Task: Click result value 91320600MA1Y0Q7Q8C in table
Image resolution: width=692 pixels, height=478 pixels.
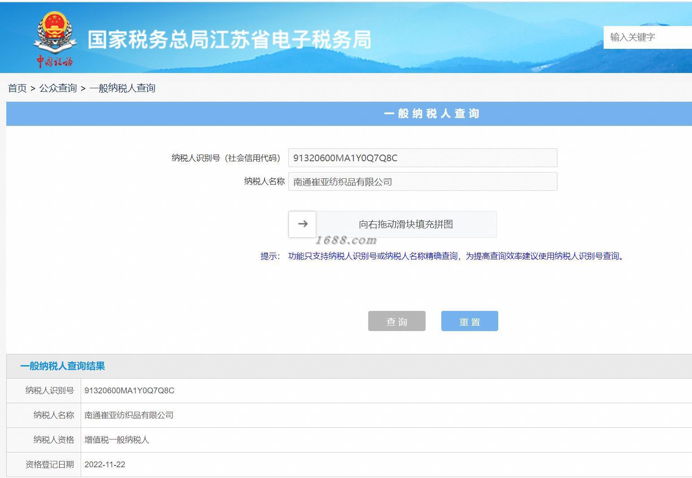Action: tap(129, 391)
